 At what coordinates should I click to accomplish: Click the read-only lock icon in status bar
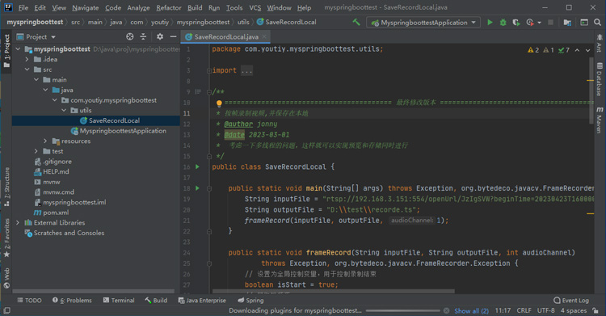pyautogui.click(x=596, y=310)
